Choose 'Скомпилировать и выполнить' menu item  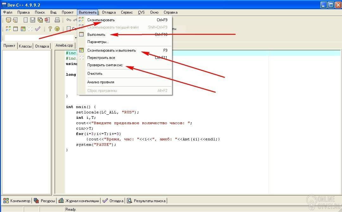click(111, 50)
